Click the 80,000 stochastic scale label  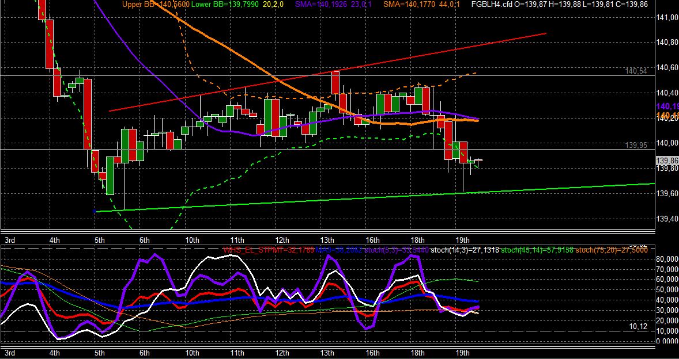[x=667, y=259]
